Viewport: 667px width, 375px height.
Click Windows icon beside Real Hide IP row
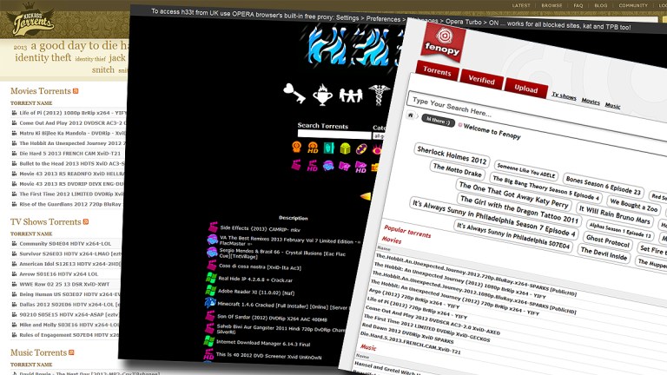point(211,278)
